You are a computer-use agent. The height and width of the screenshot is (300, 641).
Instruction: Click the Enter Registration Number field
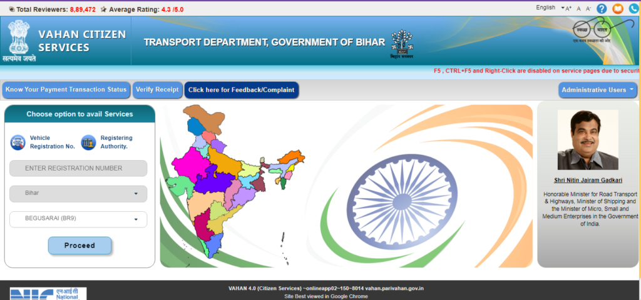pos(78,168)
